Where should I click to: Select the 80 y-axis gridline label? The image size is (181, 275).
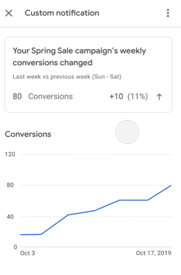10,185
